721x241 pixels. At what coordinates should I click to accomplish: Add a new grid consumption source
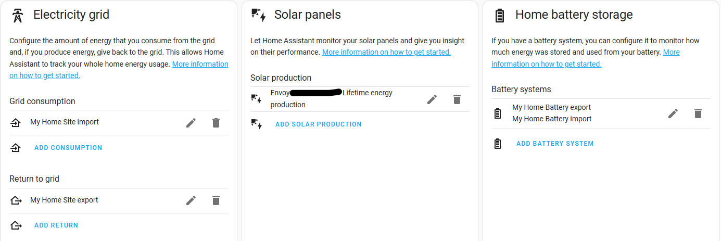68,148
